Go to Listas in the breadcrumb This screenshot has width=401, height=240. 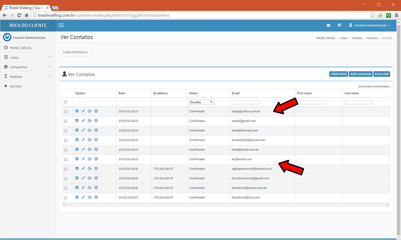click(343, 38)
